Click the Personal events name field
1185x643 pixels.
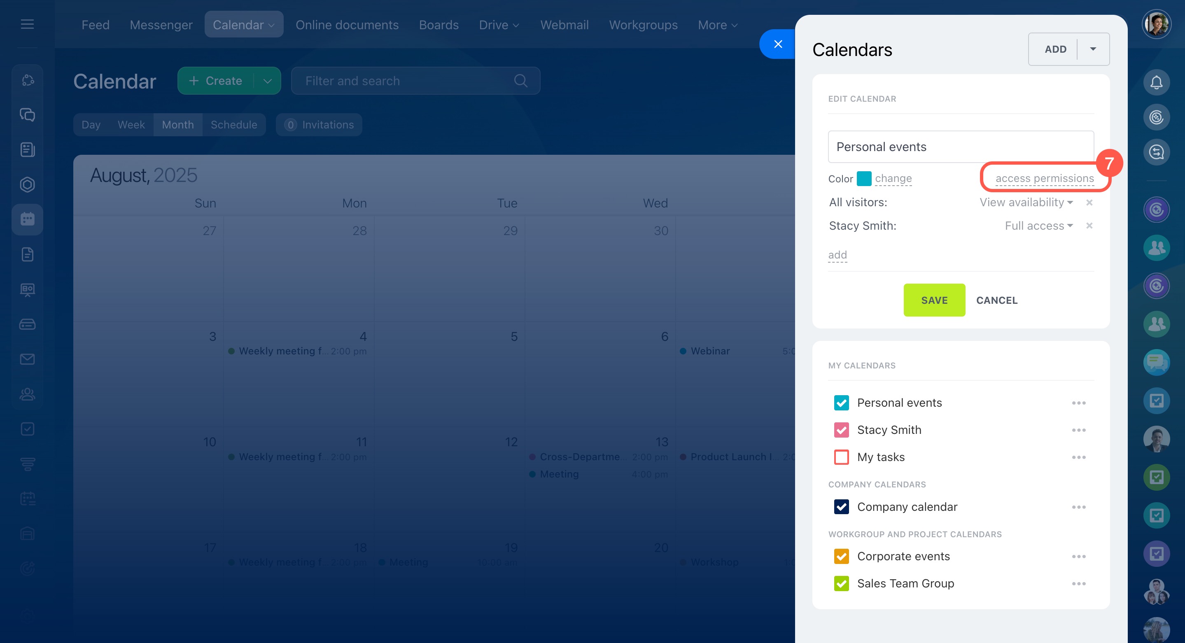coord(961,147)
